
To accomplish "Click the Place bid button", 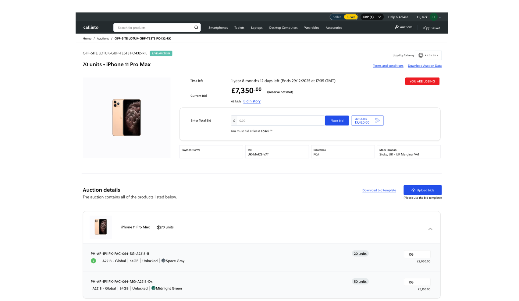I will [x=337, y=121].
